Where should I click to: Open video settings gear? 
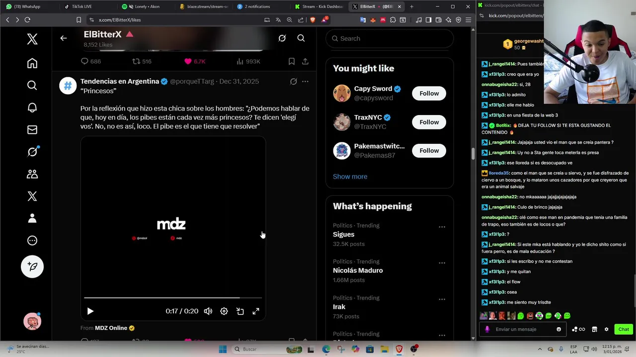coord(224,311)
